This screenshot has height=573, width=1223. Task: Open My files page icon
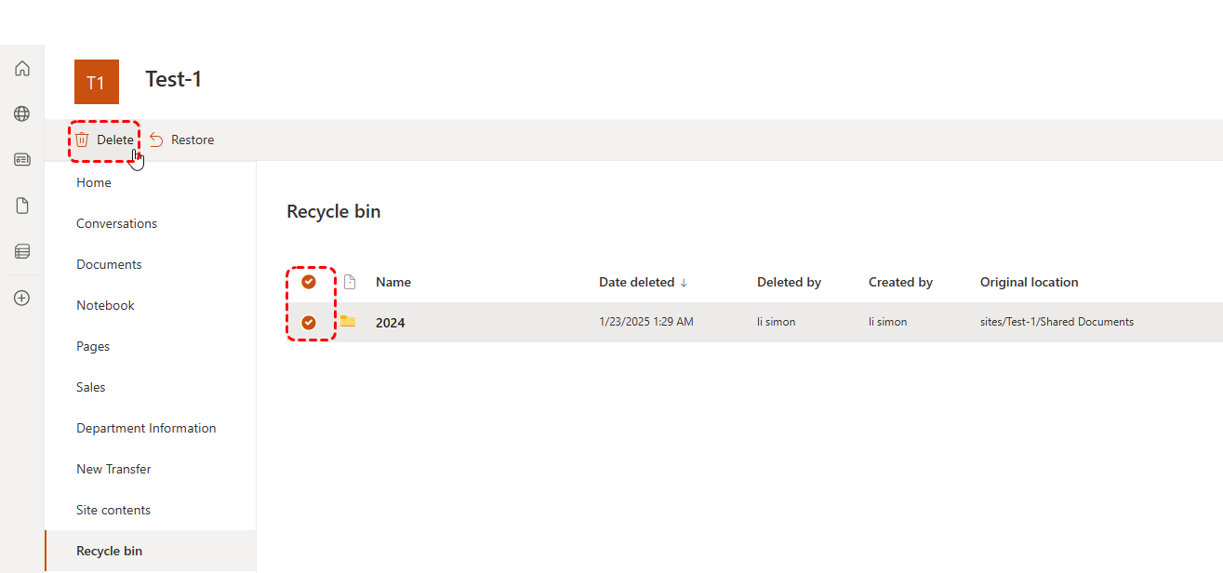[22, 206]
